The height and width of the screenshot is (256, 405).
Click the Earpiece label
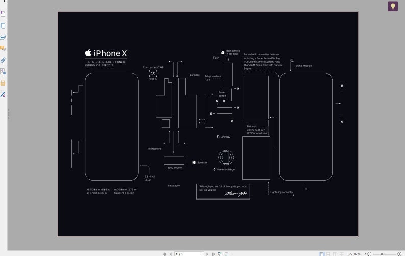tap(195, 75)
